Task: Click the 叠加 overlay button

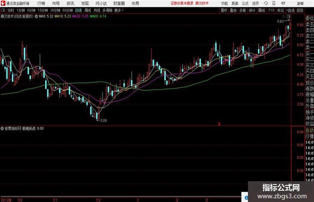Action: pyautogui.click(x=233, y=10)
